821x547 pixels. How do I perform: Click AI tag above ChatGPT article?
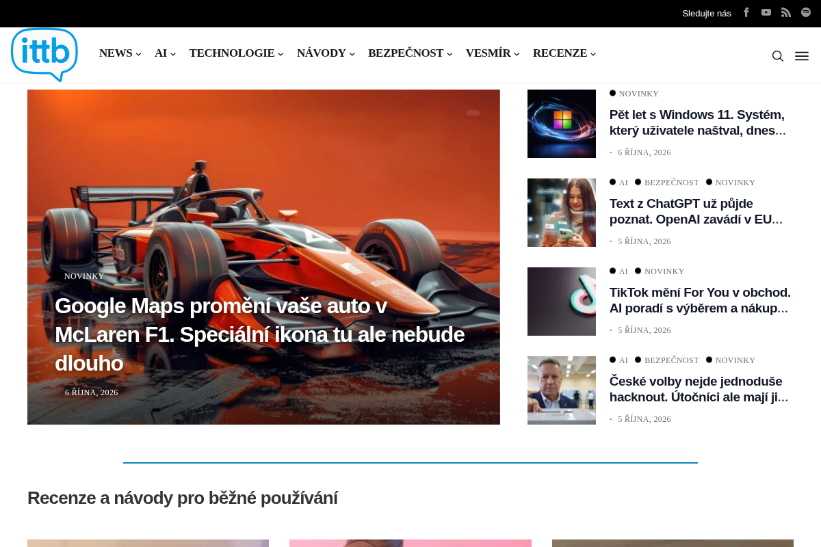pos(623,183)
